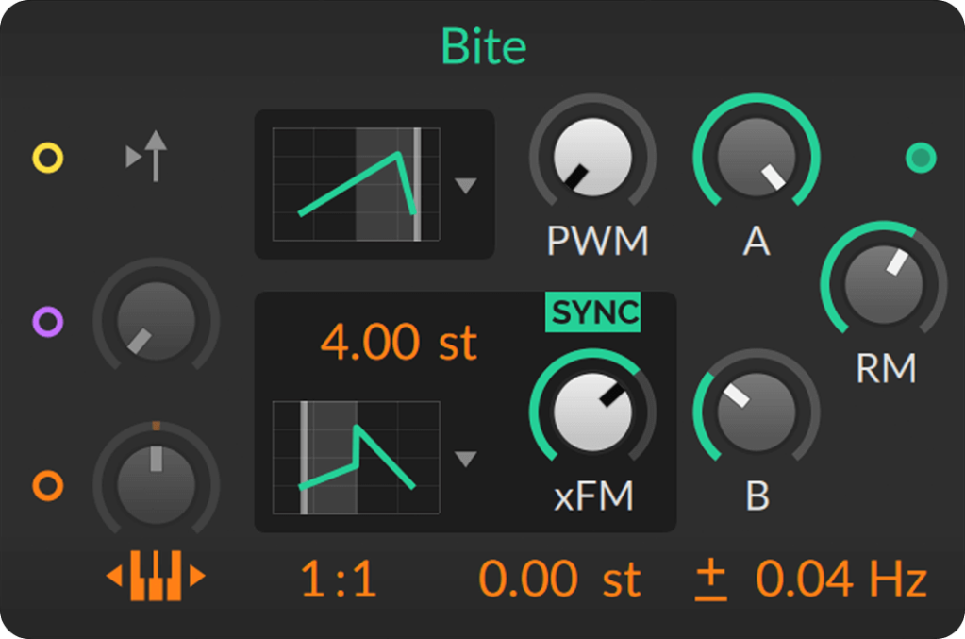The width and height of the screenshot is (965, 639).
Task: Click the plus-minus stereo detune symbol
Action: coord(710,580)
